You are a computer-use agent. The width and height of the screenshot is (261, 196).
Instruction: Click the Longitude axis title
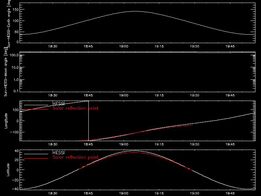pyautogui.click(x=6, y=121)
